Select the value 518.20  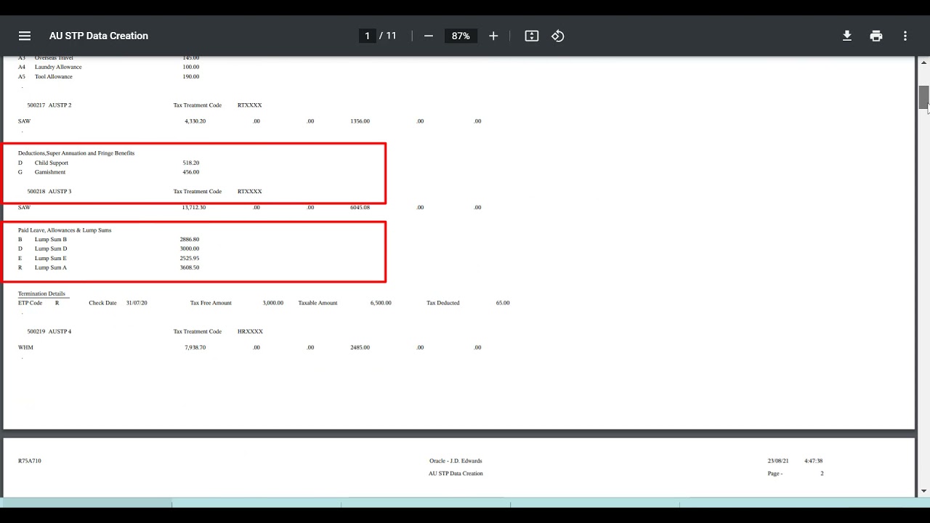point(191,163)
